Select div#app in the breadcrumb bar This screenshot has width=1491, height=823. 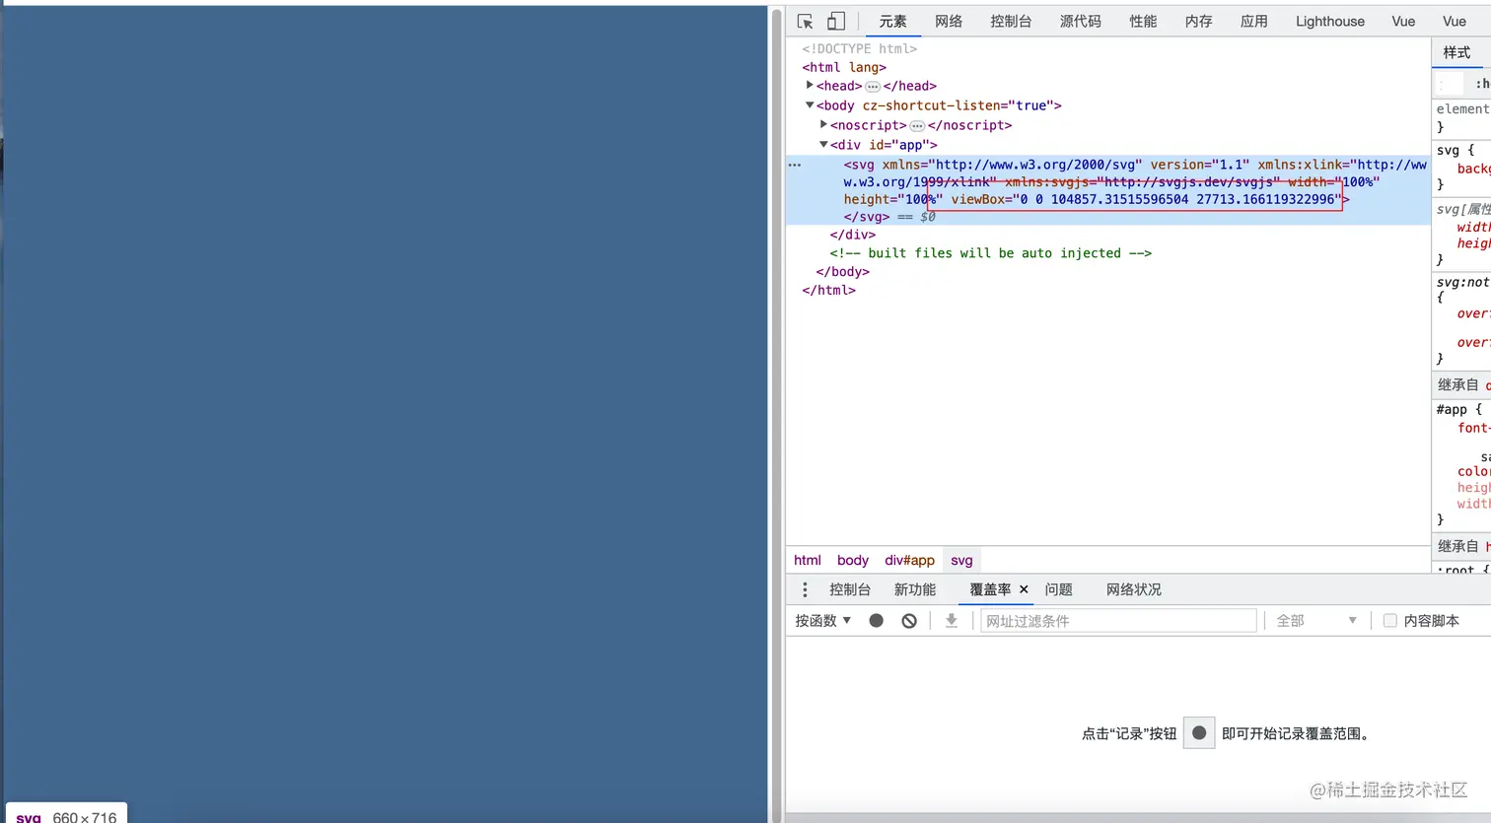tap(909, 560)
